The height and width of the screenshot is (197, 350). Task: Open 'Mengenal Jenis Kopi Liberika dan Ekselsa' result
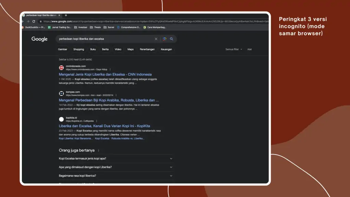click(x=105, y=74)
